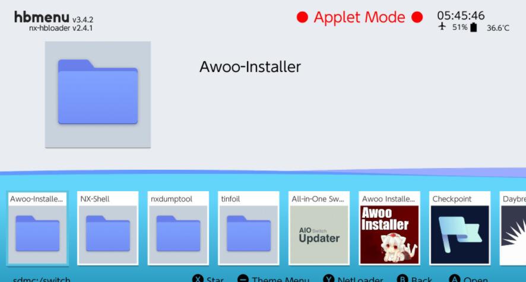Click the 36.6°C temperature reading

pos(498,28)
